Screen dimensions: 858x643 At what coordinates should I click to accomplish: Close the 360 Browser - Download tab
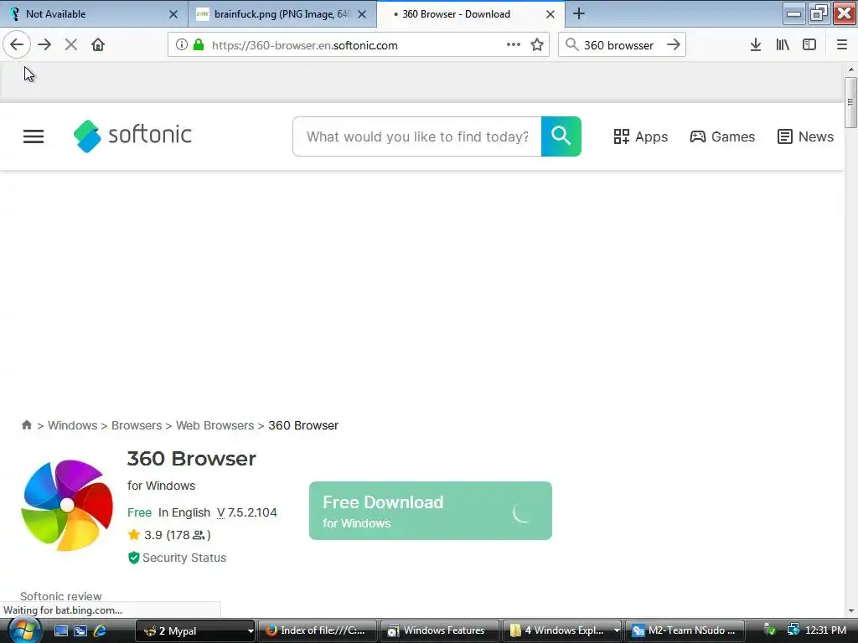(550, 14)
